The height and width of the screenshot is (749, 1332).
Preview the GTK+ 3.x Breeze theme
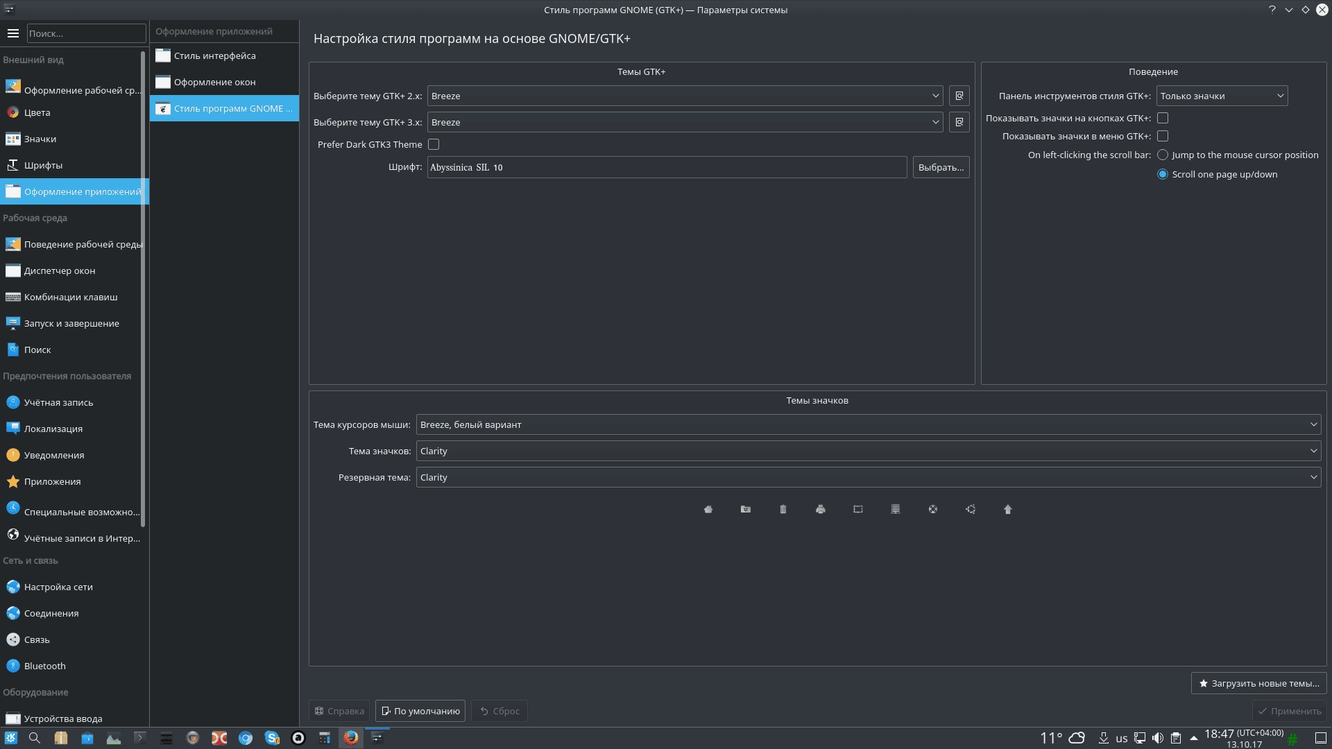click(x=959, y=122)
